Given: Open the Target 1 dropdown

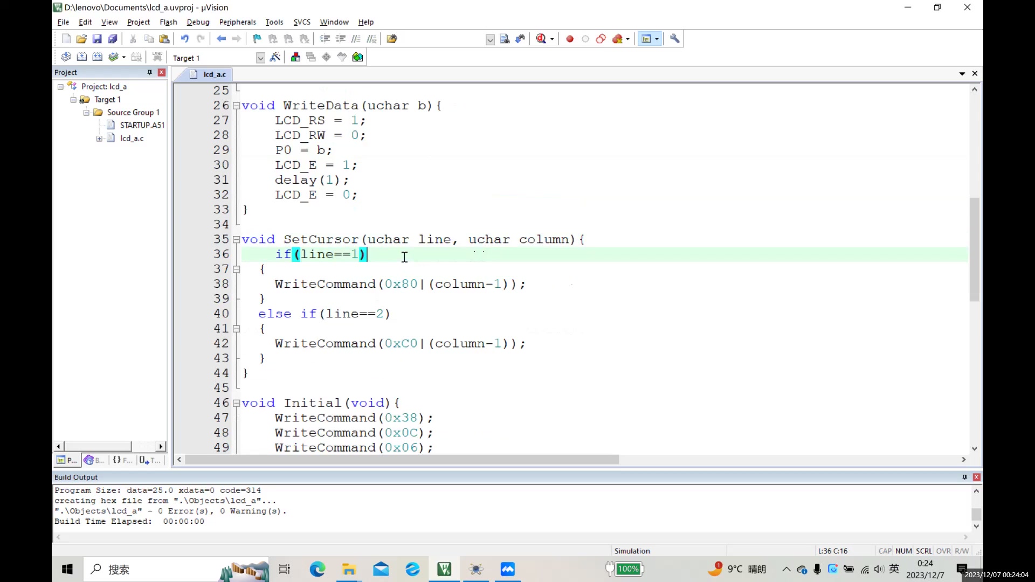Looking at the screenshot, I should pos(260,58).
